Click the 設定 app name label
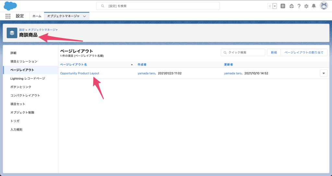Screen dimensions: 332x176 tap(20, 16)
